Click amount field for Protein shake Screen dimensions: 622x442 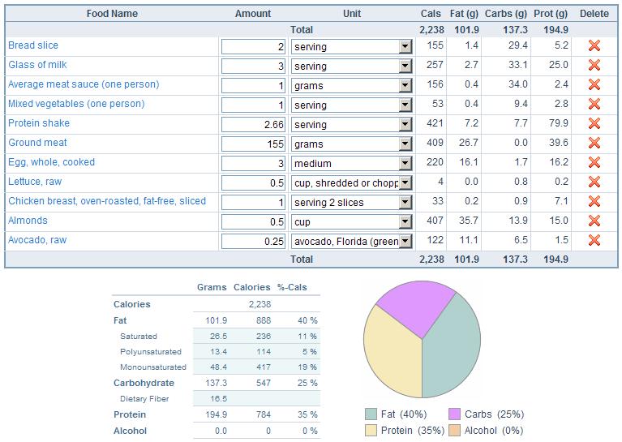point(254,125)
